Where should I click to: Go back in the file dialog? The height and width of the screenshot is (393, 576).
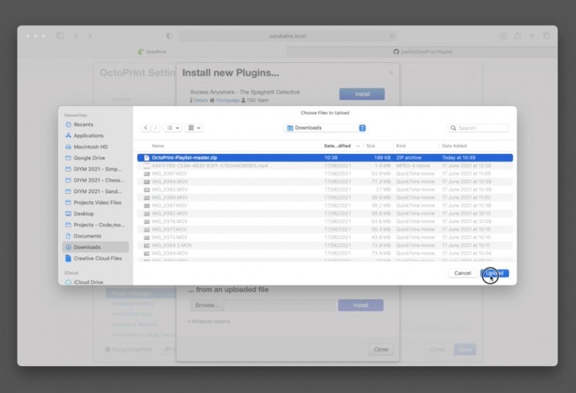[x=146, y=128]
